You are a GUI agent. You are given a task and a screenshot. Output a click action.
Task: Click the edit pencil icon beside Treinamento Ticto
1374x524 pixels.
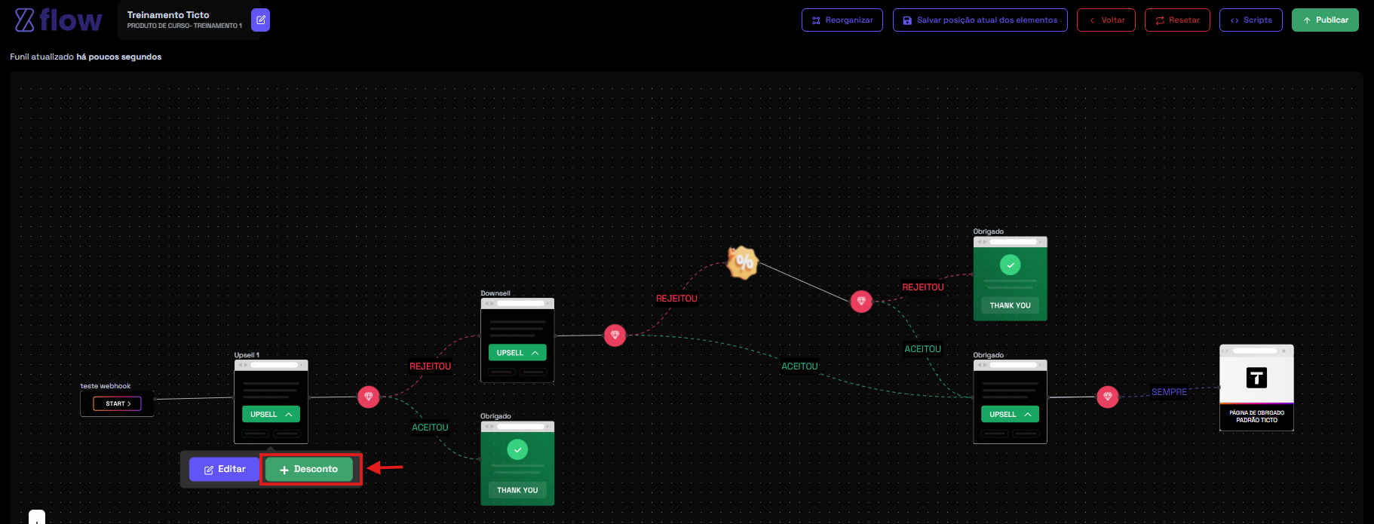pos(260,20)
